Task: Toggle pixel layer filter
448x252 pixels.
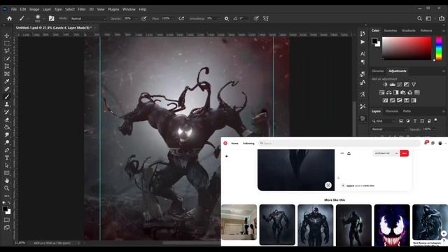Action: 401,121
